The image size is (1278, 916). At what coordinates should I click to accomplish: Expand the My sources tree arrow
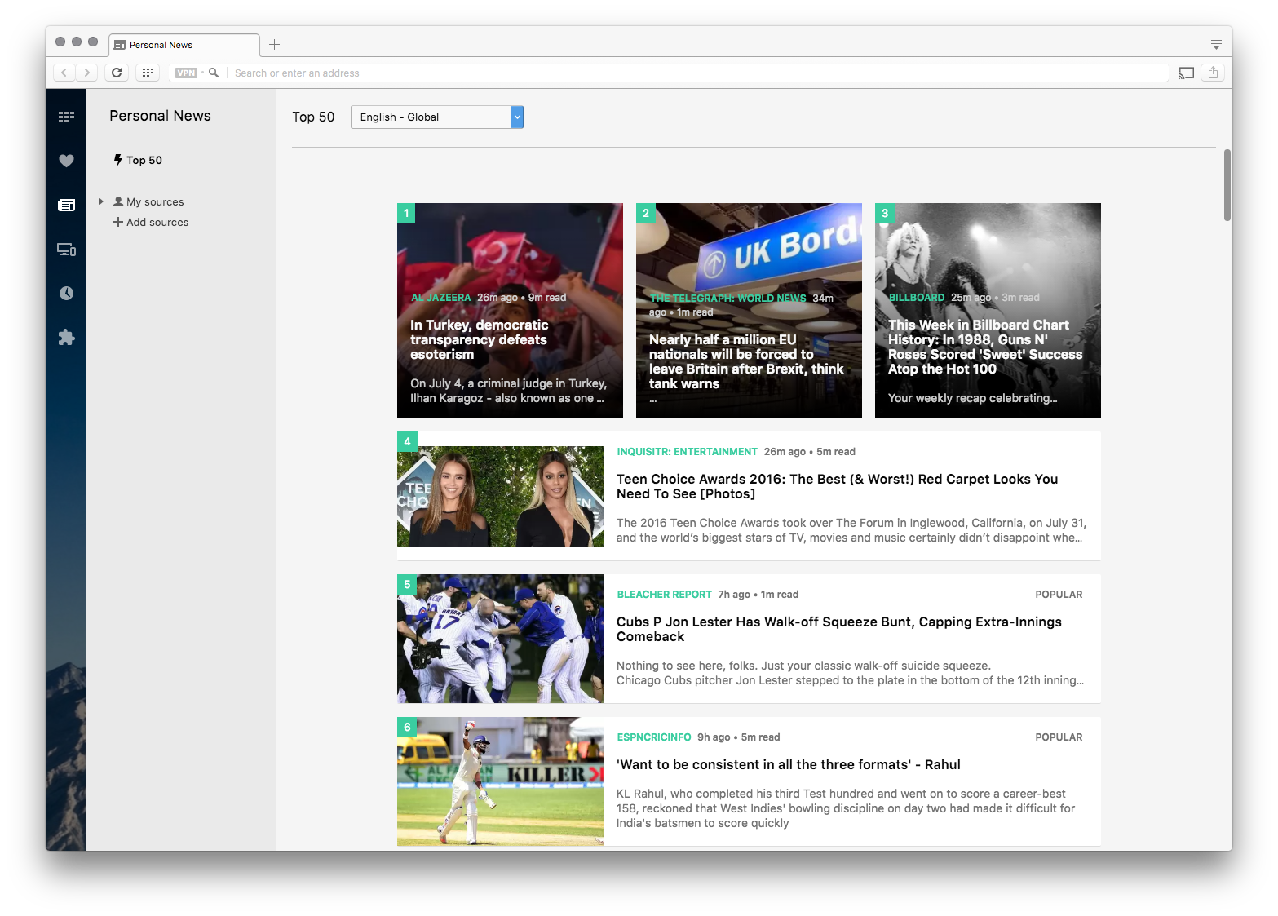100,201
